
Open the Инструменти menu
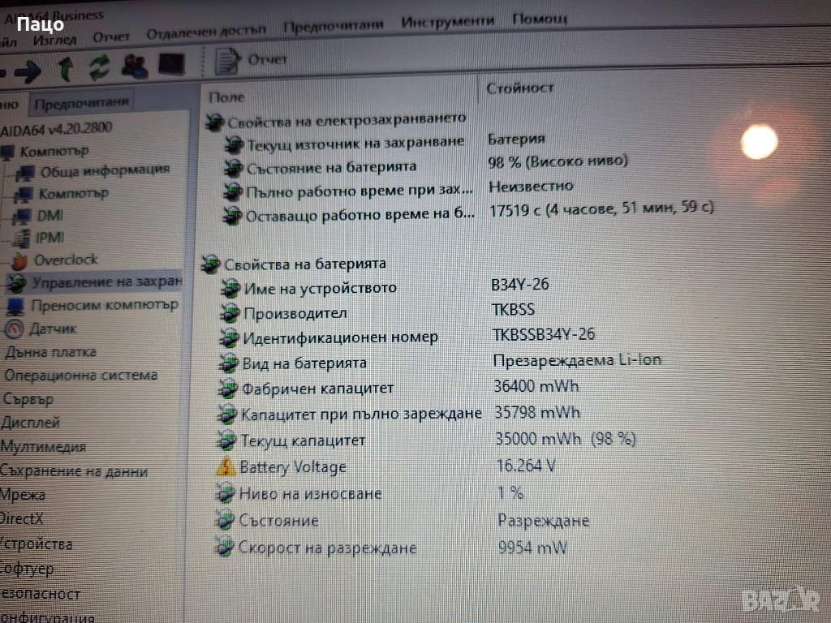tap(447, 22)
